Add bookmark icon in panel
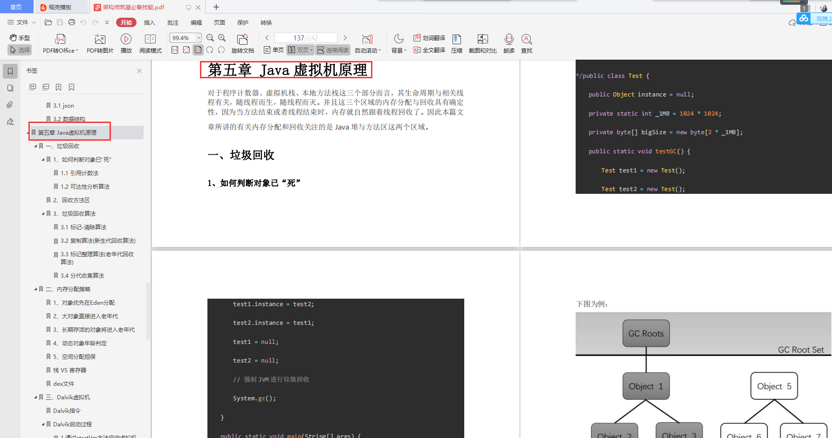 coord(58,87)
